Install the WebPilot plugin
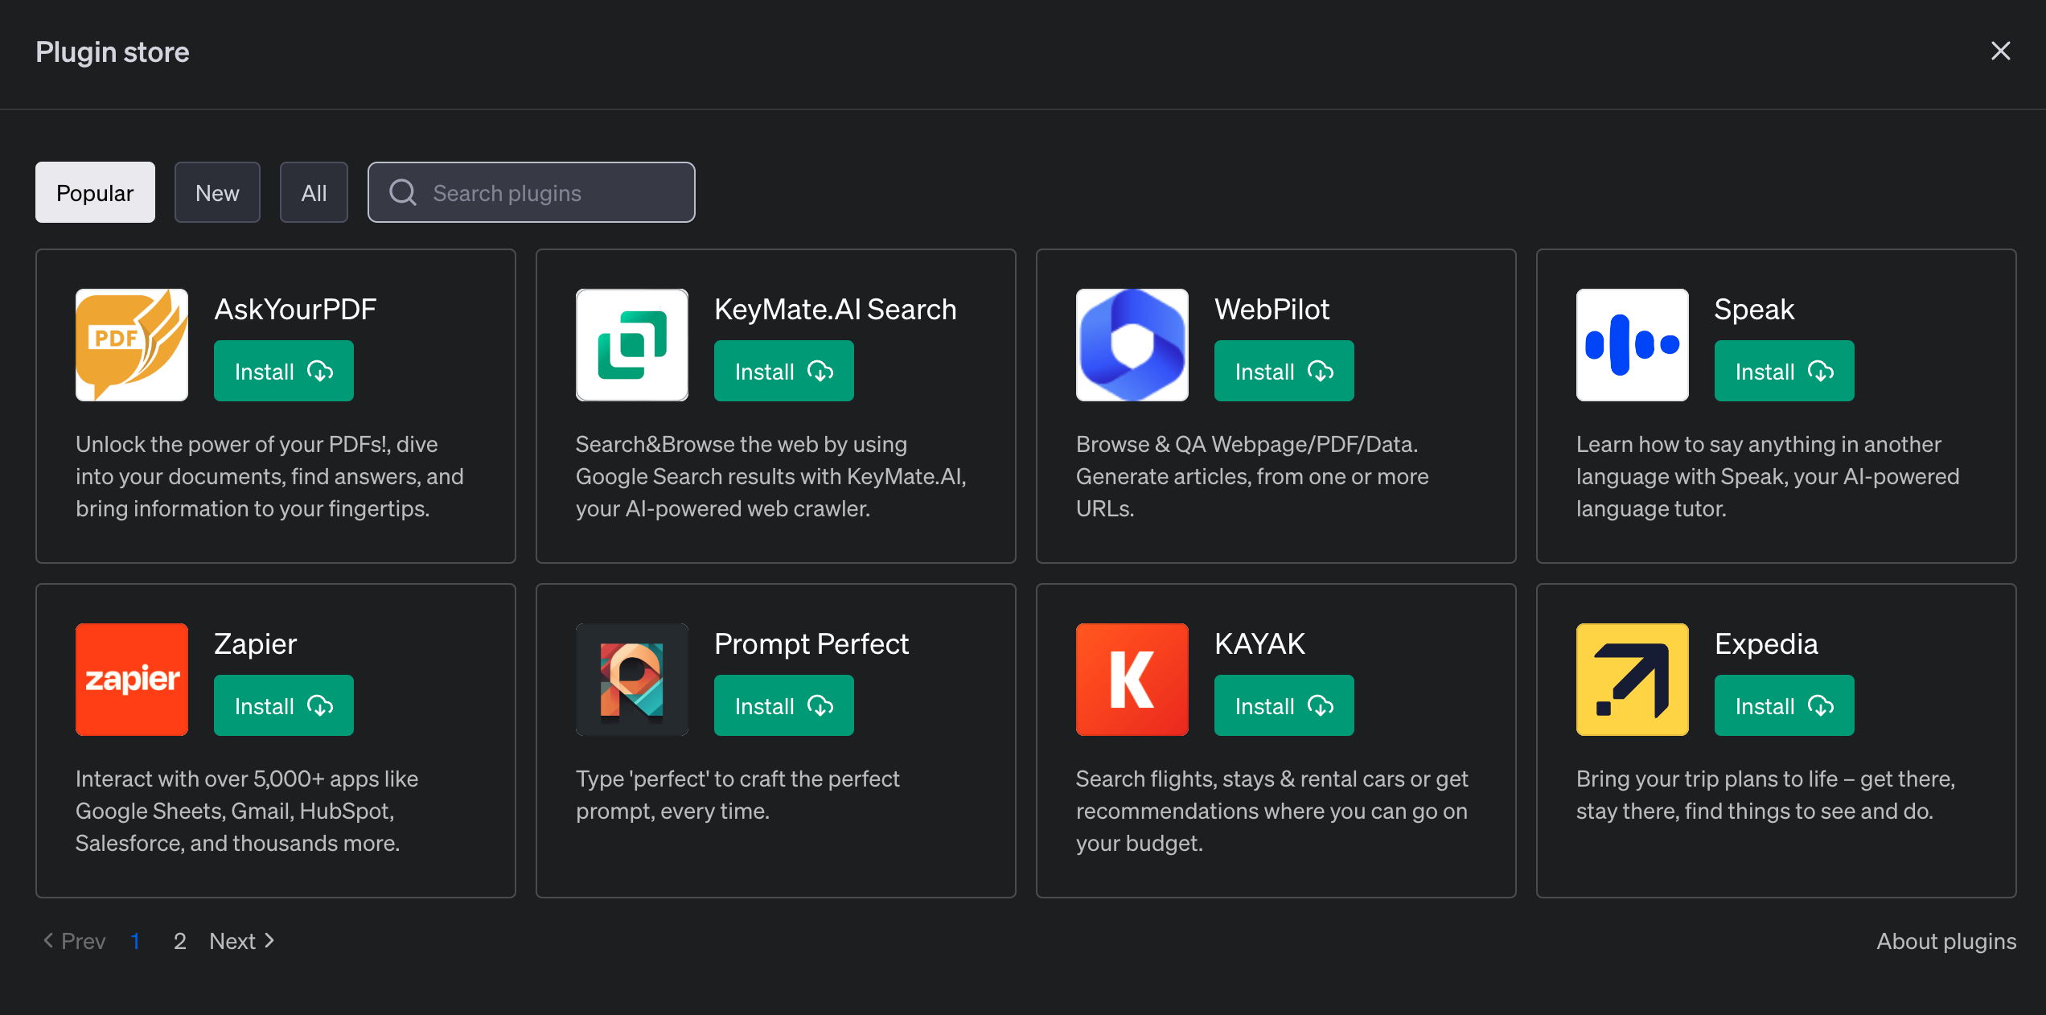This screenshot has height=1015, width=2046. 1284,371
